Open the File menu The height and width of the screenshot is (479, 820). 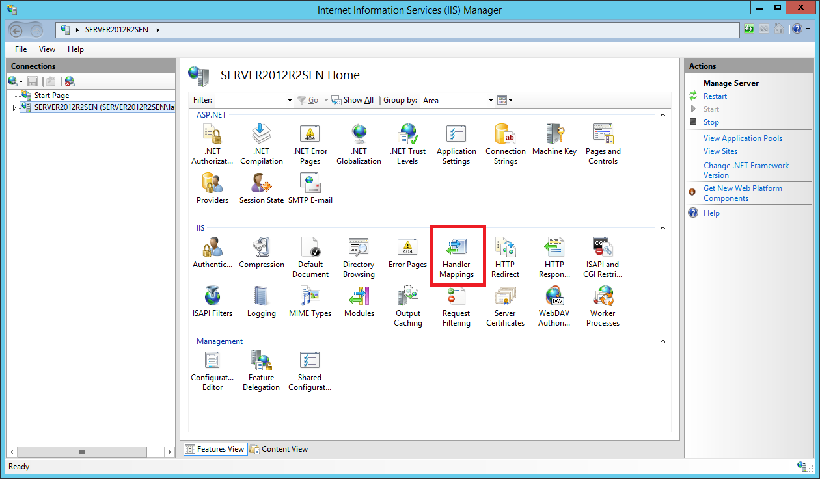click(21, 49)
